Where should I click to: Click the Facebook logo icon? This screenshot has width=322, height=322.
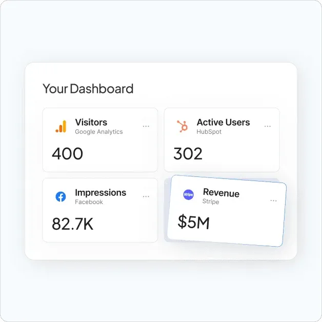coord(61,197)
